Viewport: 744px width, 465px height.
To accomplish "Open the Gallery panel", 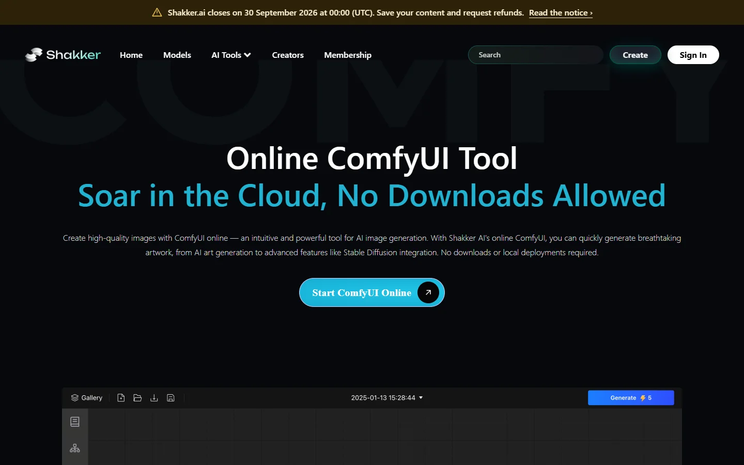I will click(87, 398).
